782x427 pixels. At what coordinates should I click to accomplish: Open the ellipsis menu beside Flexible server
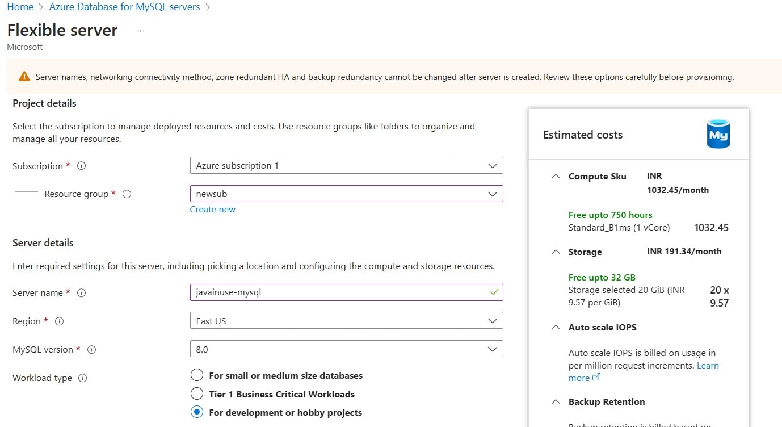tap(141, 31)
